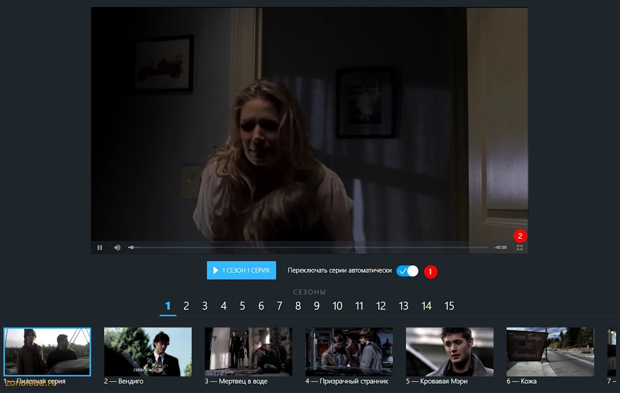Click the '4 — Призрачный странник' title
This screenshot has width=620, height=393.
click(347, 381)
